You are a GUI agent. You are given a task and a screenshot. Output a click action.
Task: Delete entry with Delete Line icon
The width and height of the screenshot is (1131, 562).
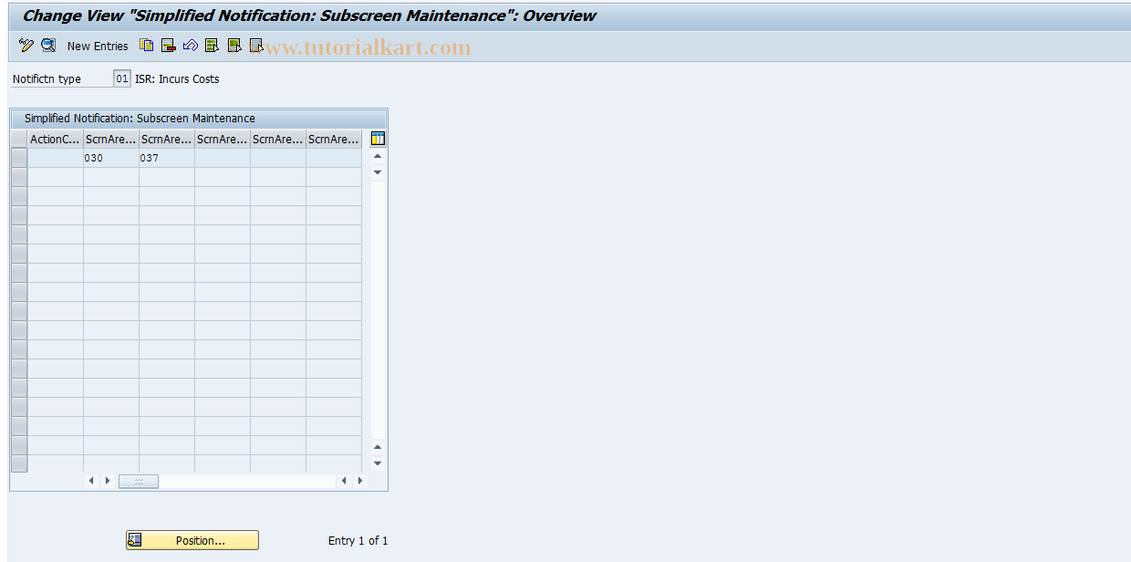pos(168,46)
